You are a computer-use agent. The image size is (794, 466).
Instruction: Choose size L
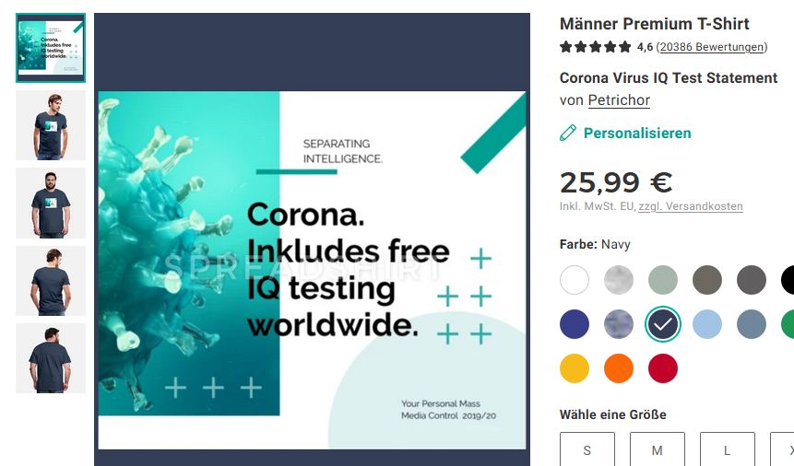(x=727, y=449)
